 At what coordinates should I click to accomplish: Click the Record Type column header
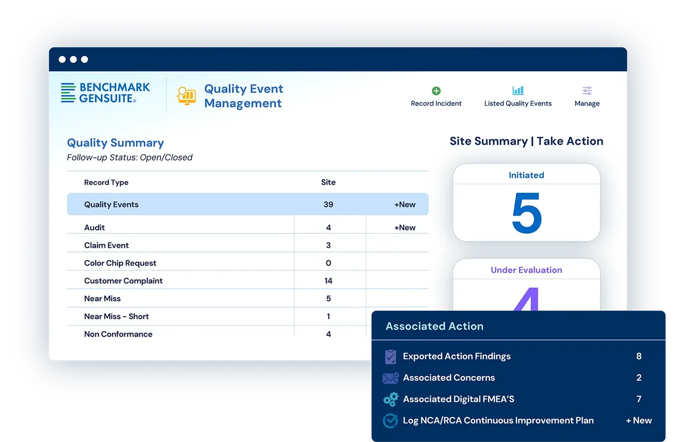pos(106,182)
